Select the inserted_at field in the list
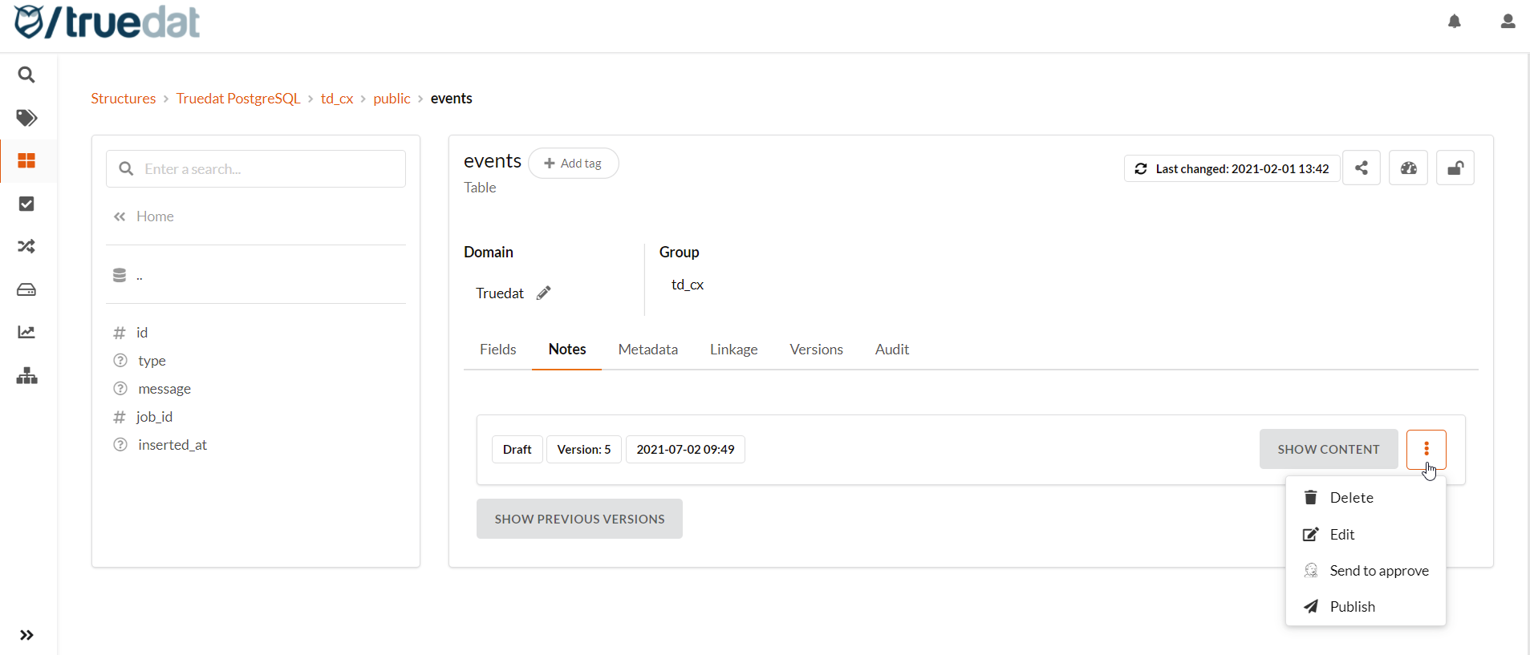Image resolution: width=1530 pixels, height=655 pixels. [x=172, y=445]
